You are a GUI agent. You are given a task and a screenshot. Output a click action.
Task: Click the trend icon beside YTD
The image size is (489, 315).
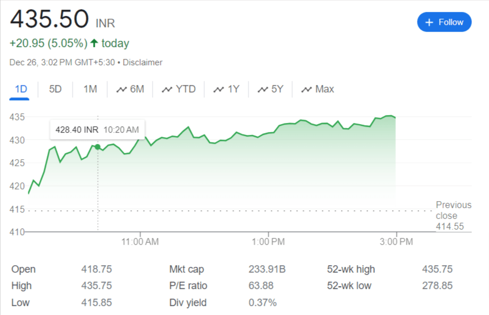pos(167,90)
